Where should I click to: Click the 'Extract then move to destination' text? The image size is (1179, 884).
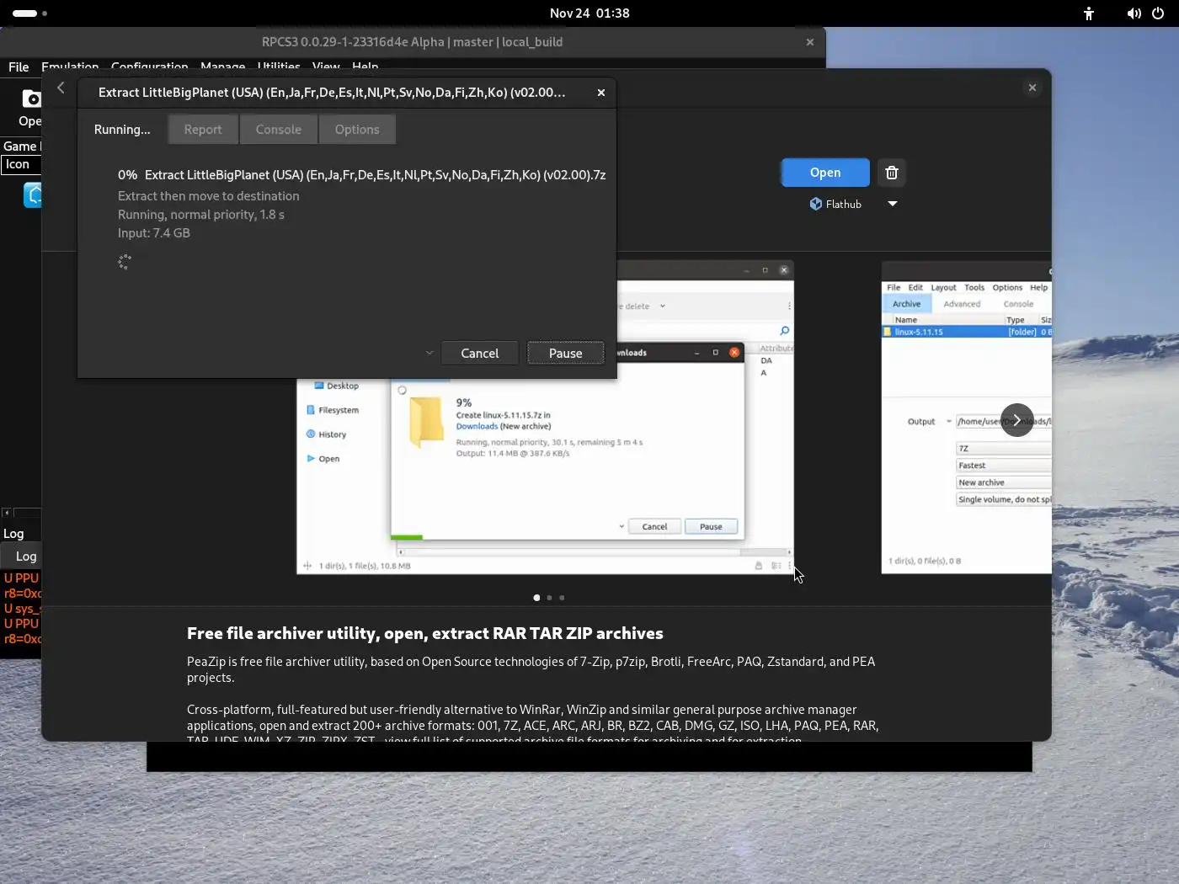[209, 196]
